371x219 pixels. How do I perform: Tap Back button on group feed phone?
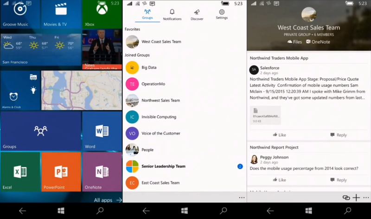pos(270,211)
